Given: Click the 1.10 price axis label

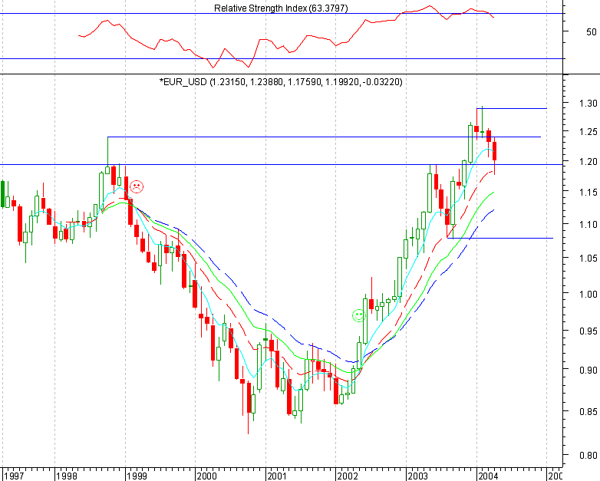Looking at the screenshot, I should pos(588,224).
